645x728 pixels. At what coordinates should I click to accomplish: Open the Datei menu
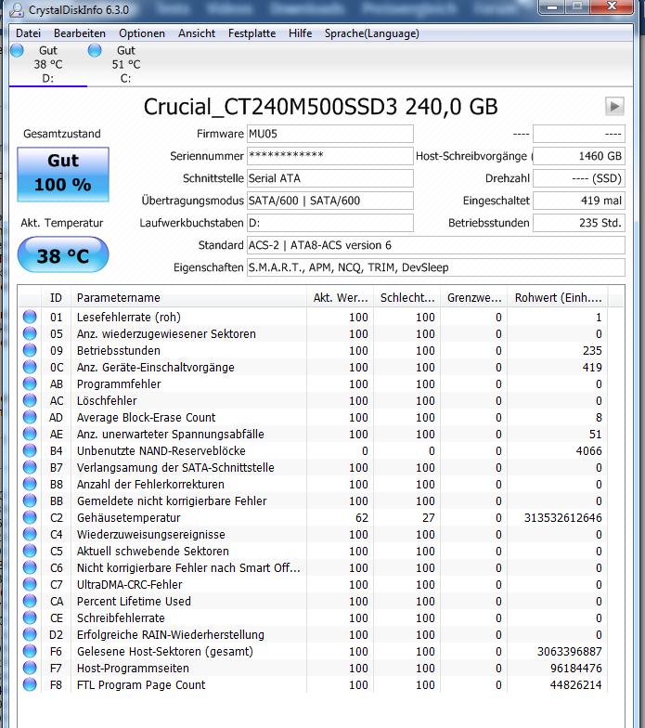pyautogui.click(x=28, y=33)
